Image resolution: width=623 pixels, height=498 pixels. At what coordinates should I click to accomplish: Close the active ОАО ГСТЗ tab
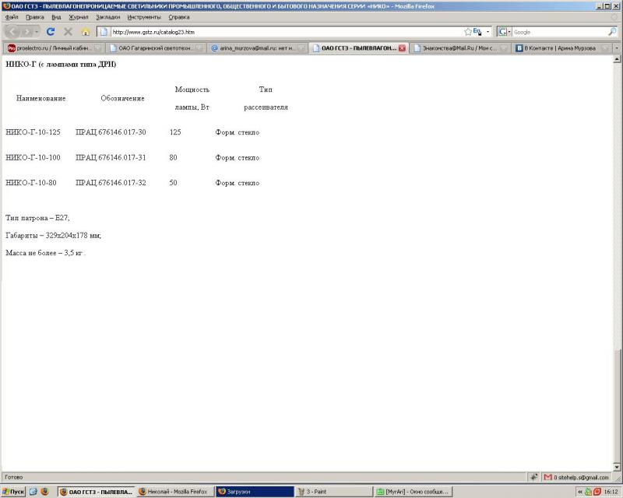pyautogui.click(x=402, y=47)
